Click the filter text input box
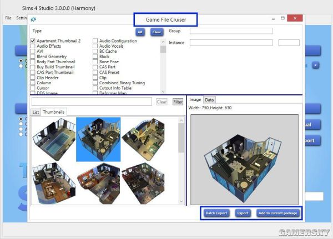The image size is (333, 239). coord(92,101)
